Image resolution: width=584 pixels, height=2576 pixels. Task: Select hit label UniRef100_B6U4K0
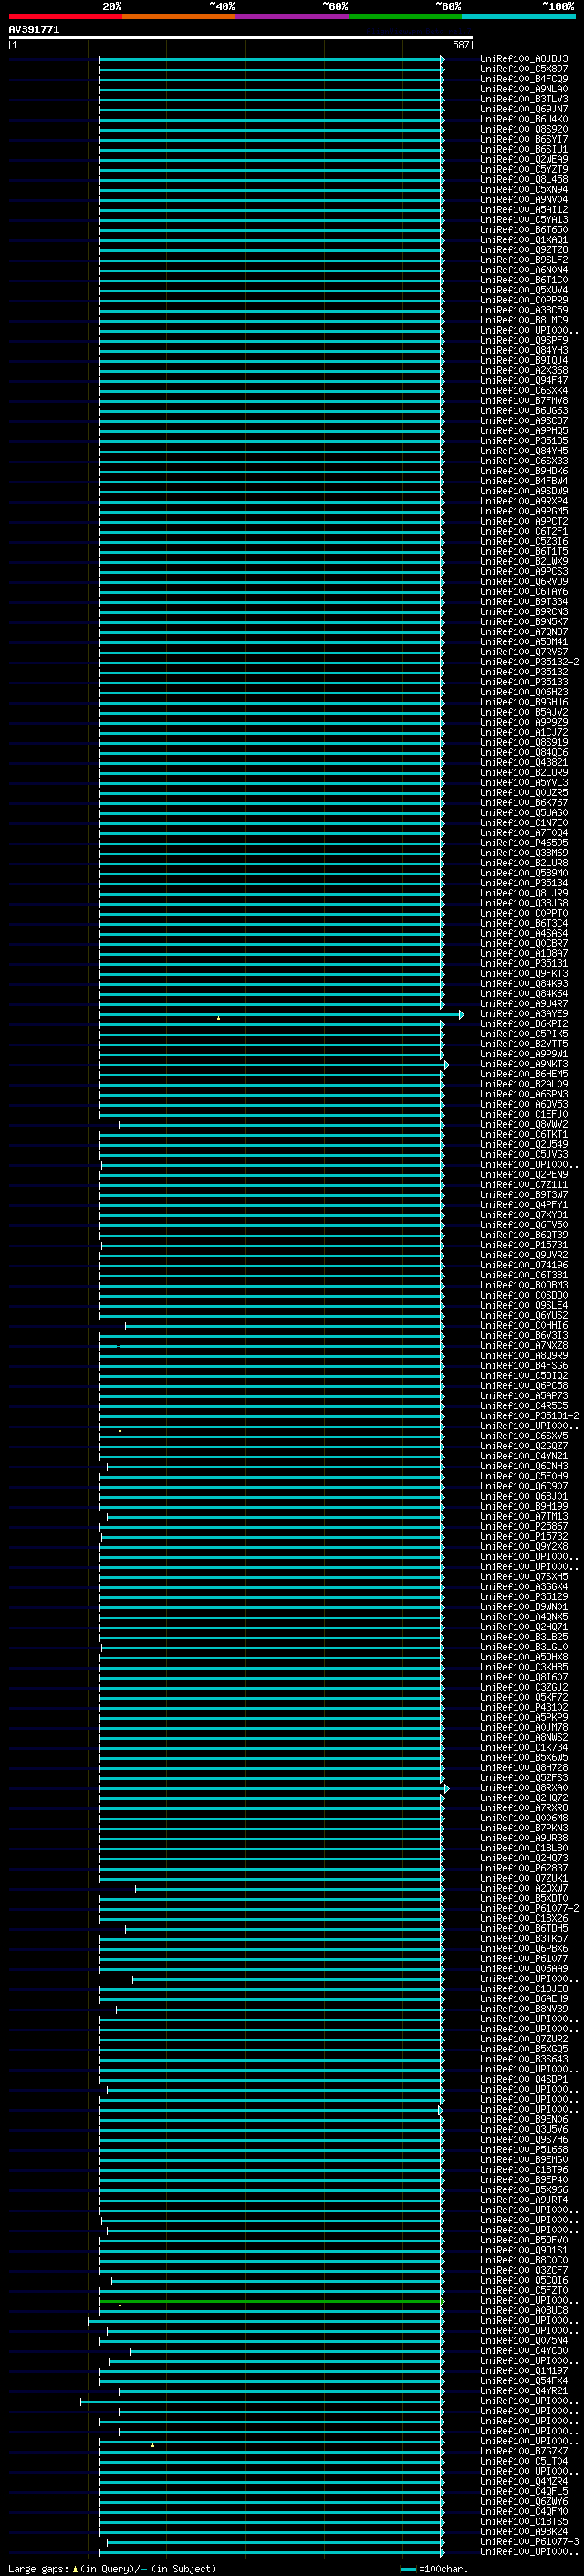point(524,119)
